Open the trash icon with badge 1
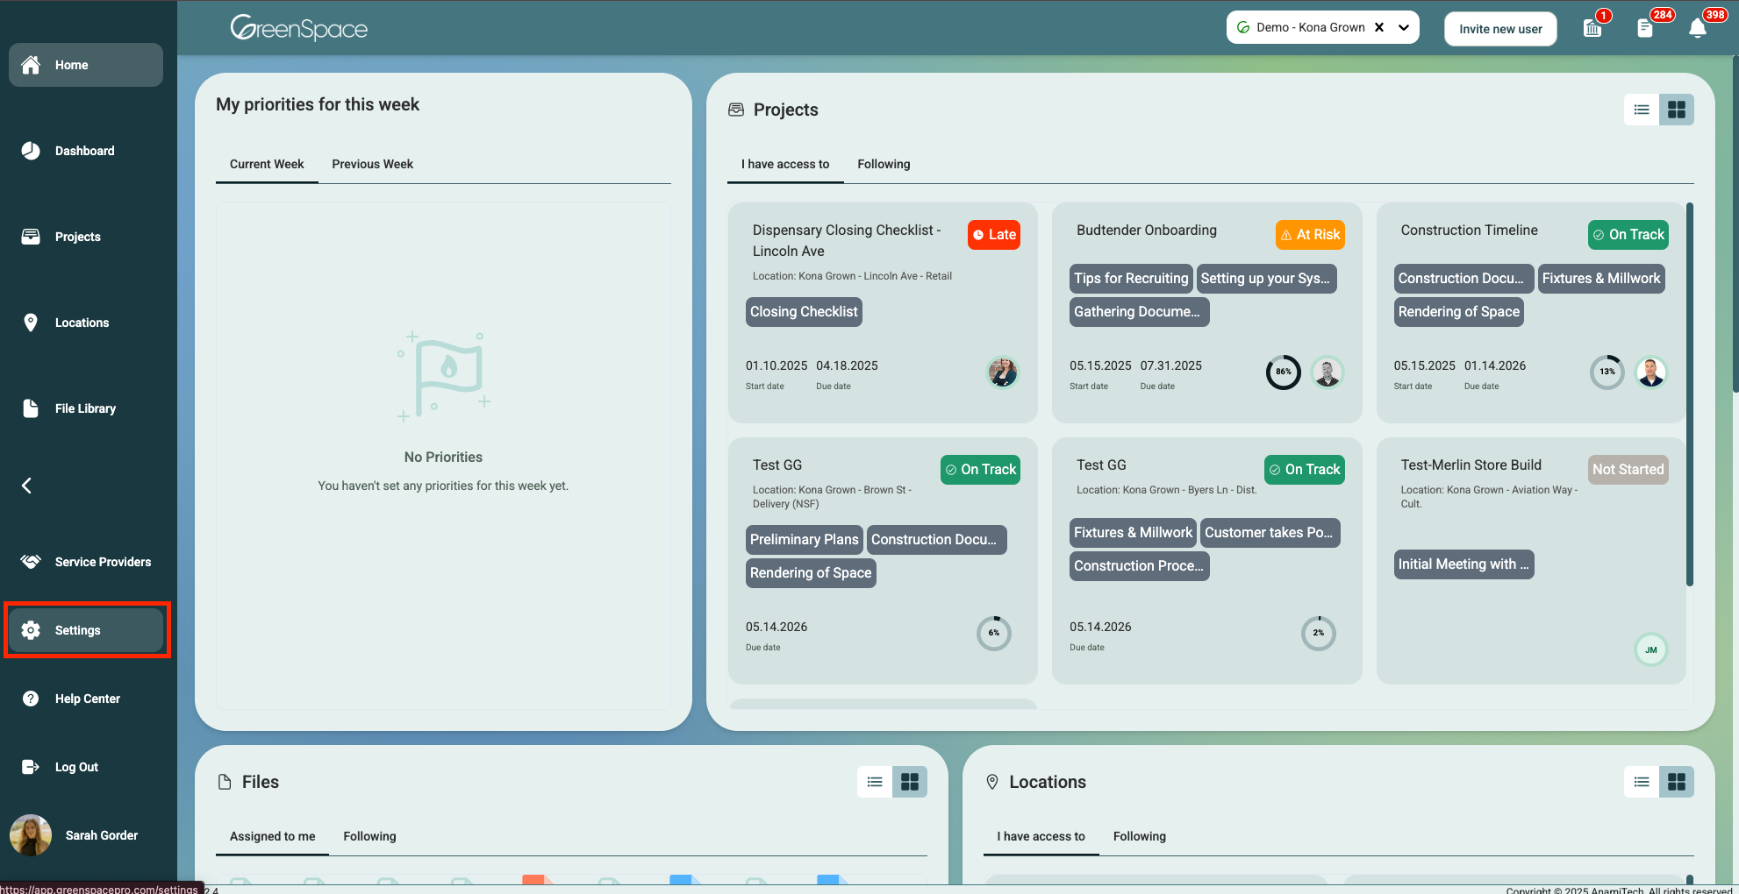Image resolution: width=1739 pixels, height=894 pixels. pos(1592,28)
